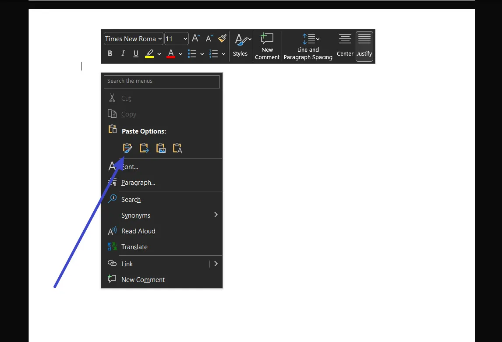
Task: Select the Format Painter brush
Action: pyautogui.click(x=222, y=39)
